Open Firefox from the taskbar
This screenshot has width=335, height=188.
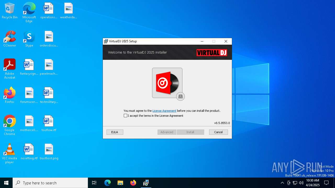click(x=133, y=183)
